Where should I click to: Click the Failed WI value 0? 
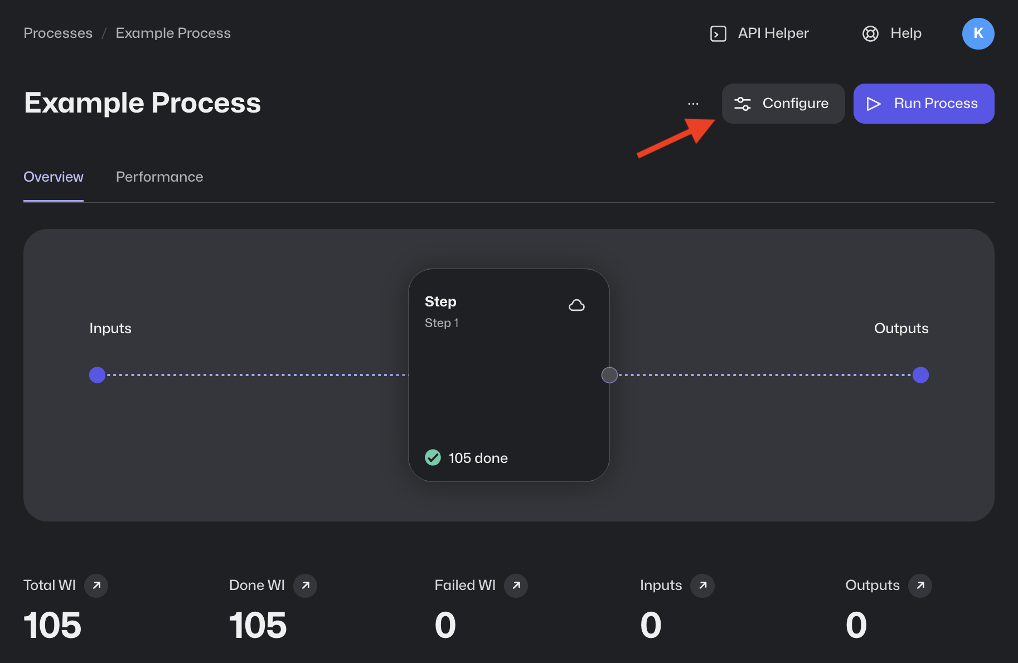(x=445, y=625)
